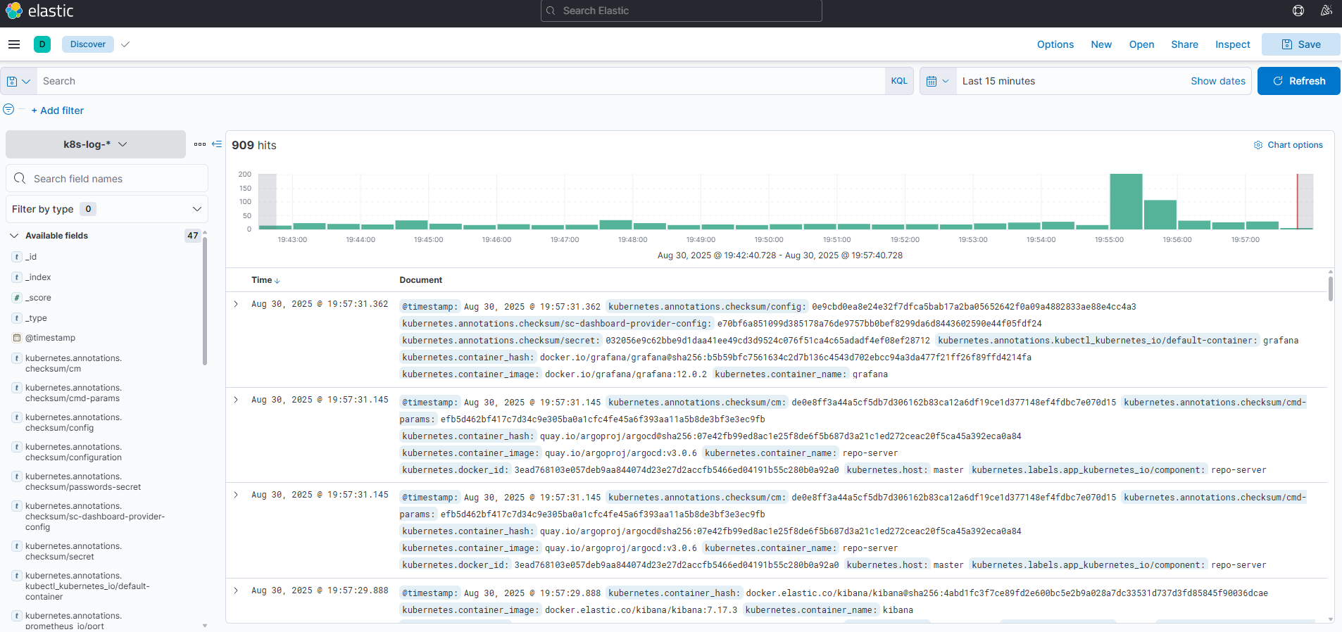Open the hamburger navigation menu
1342x632 pixels.
point(14,44)
